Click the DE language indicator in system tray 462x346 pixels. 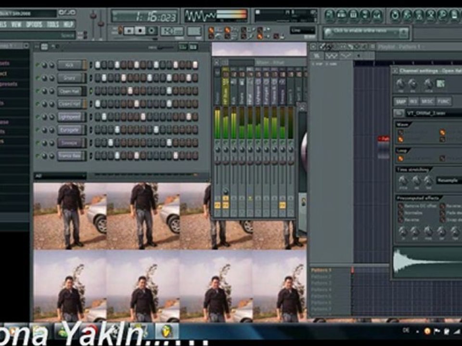tap(406, 331)
